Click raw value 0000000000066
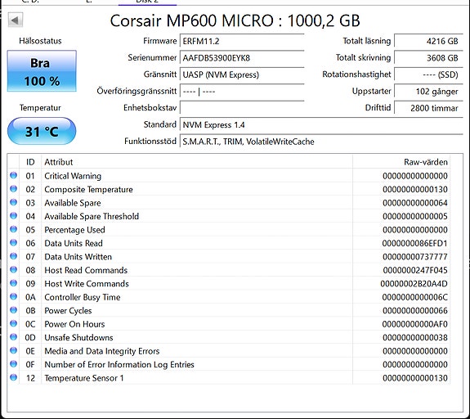Screen dimensions: 470x419 (x=415, y=311)
